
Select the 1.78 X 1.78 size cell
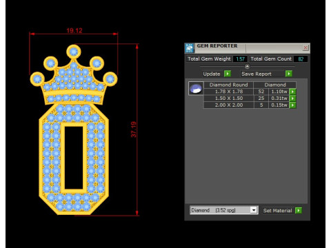pyautogui.click(x=229, y=92)
